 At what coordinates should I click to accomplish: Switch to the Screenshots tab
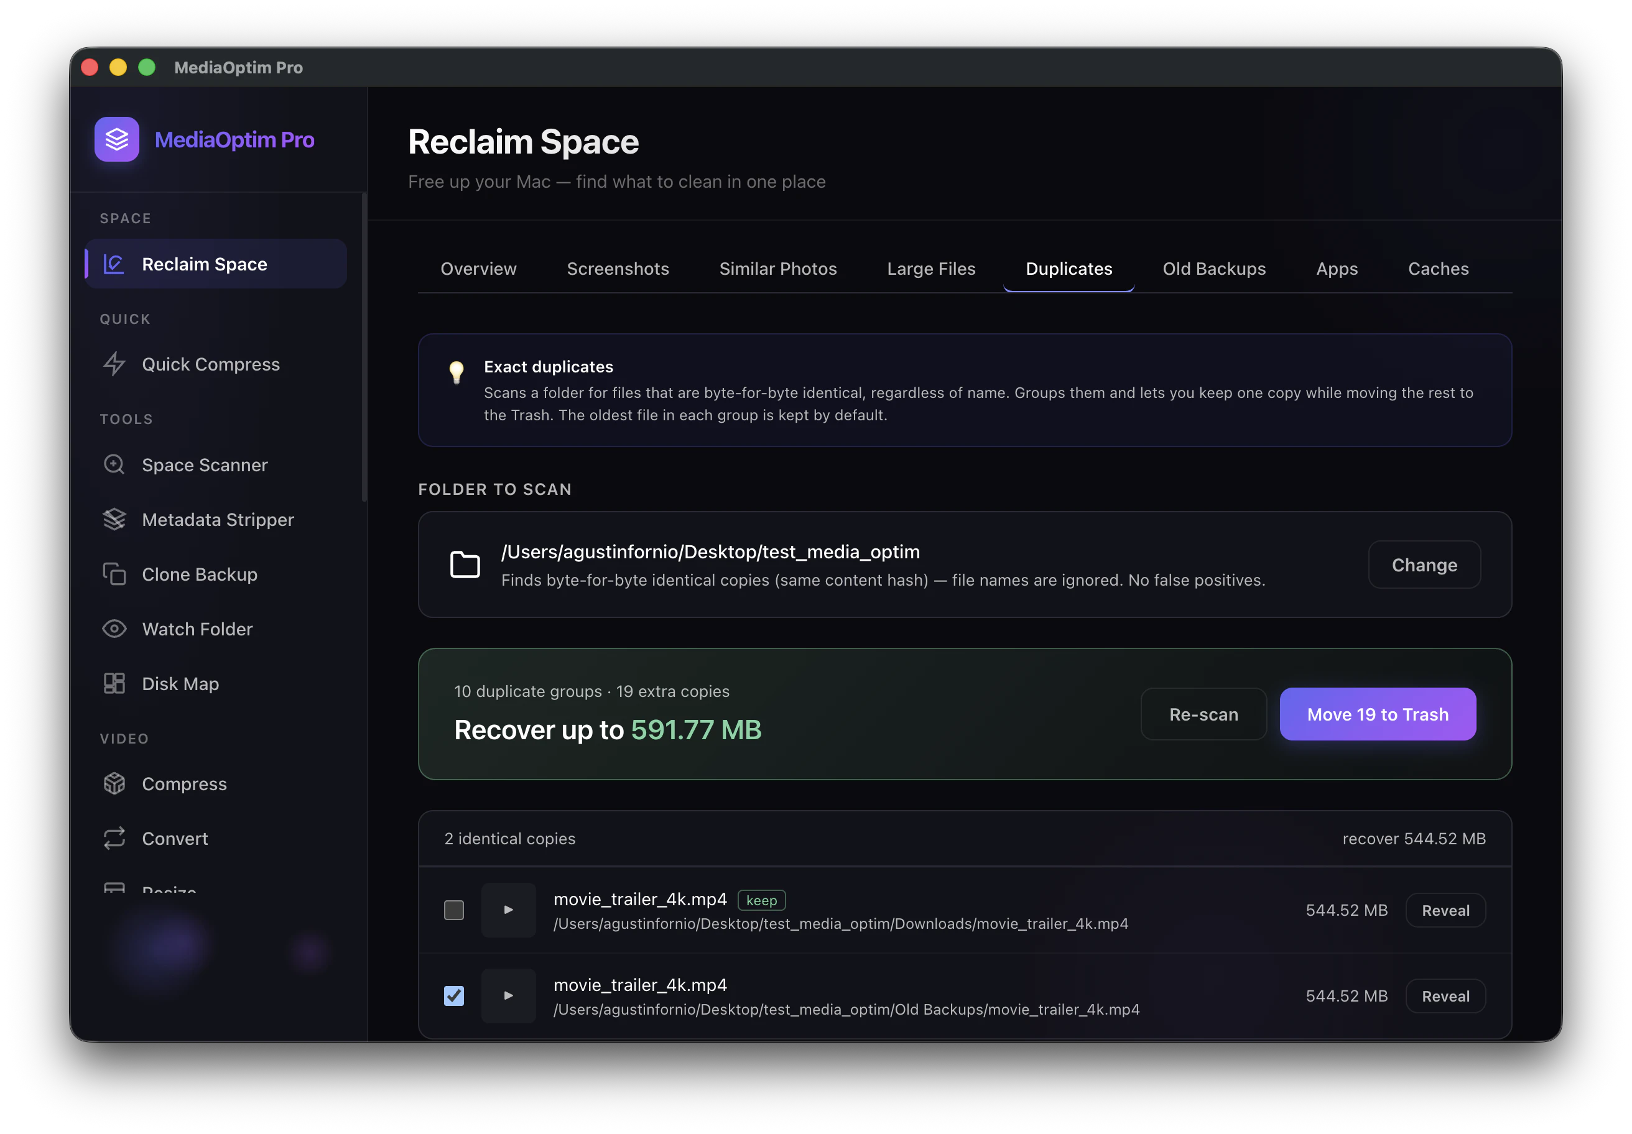(x=618, y=269)
